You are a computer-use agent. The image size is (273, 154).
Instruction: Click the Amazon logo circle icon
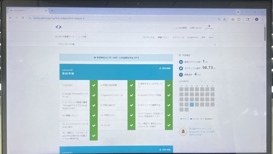pos(183,132)
